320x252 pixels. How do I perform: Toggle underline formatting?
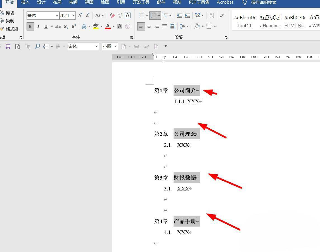(x=46, y=26)
